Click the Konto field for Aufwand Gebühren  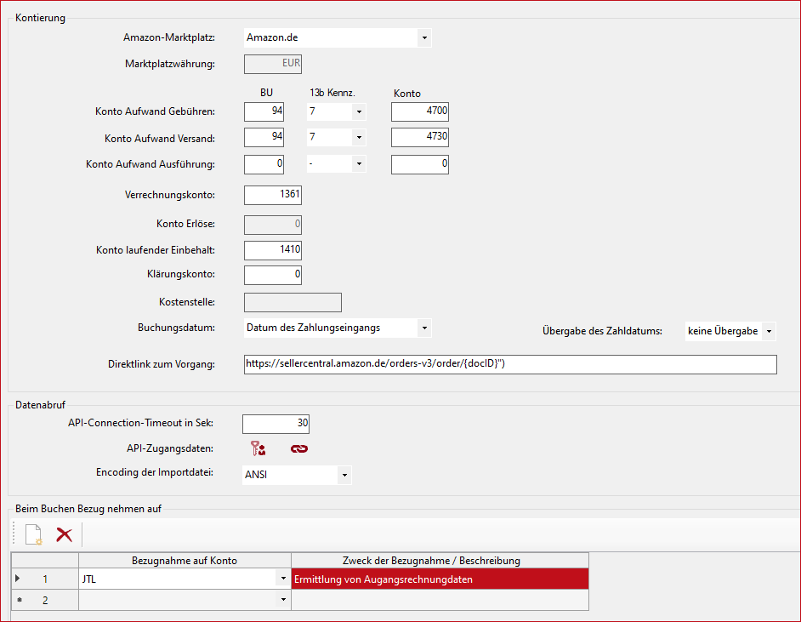tap(420, 111)
